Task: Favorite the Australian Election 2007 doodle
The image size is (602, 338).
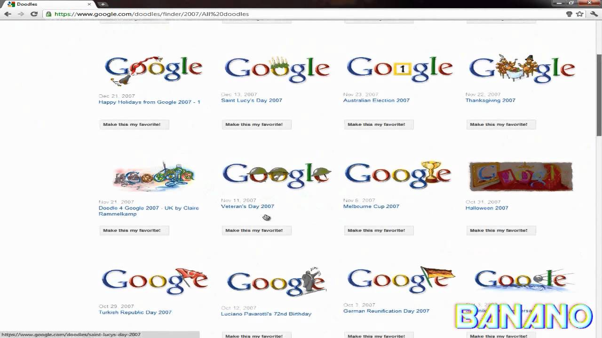Action: click(379, 124)
